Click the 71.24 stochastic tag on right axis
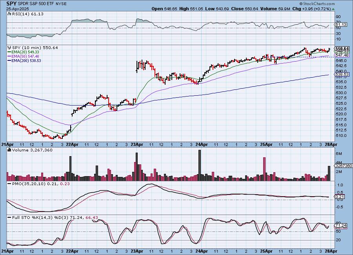This screenshot has height=255, width=353. 341,226
